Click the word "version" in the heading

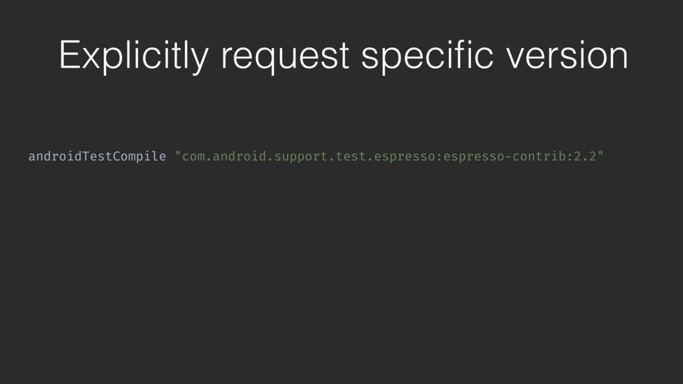coord(567,55)
